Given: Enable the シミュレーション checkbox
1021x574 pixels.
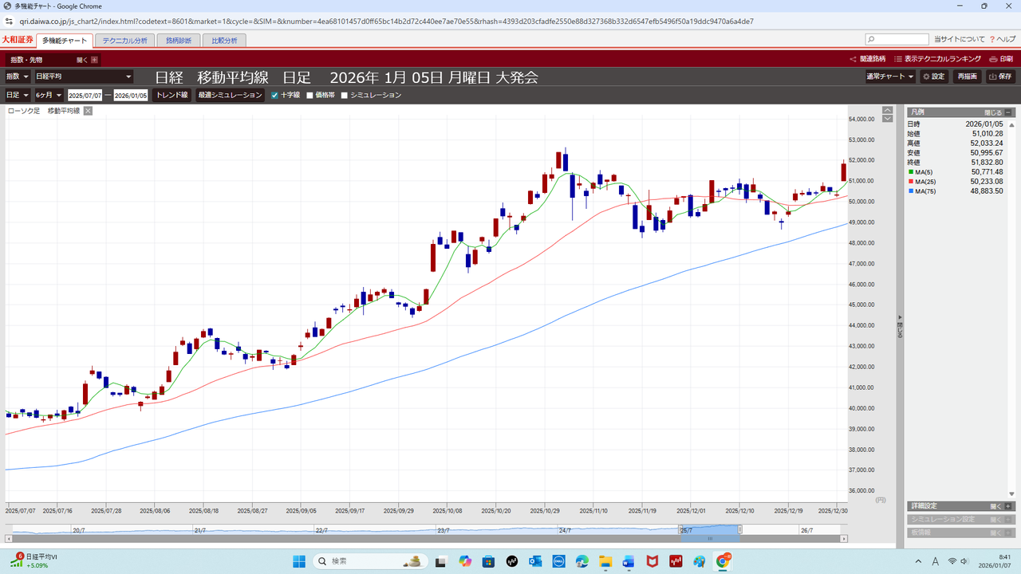Looking at the screenshot, I should (345, 95).
